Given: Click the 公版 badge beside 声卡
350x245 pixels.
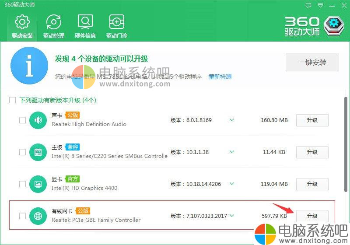Looking at the screenshot, I should click(73, 115).
